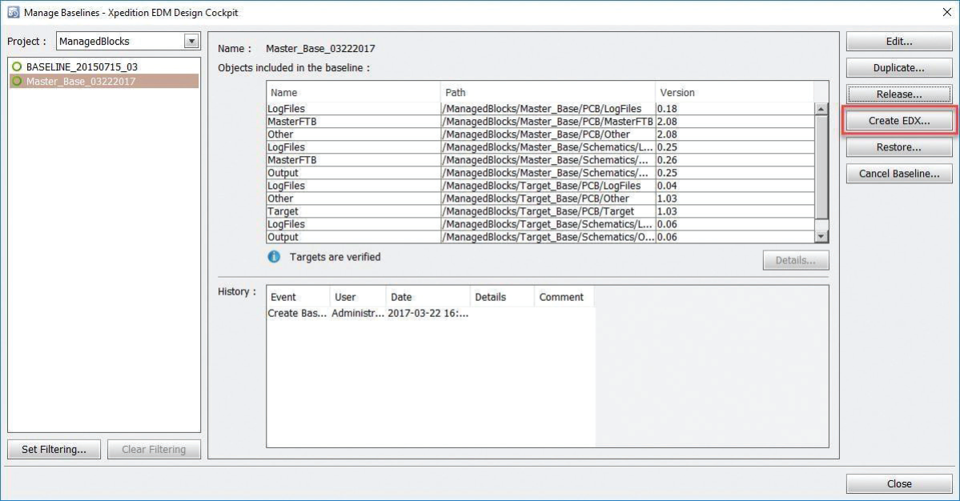The image size is (960, 501).
Task: Select the Create Baseline history event row
Action: point(368,314)
